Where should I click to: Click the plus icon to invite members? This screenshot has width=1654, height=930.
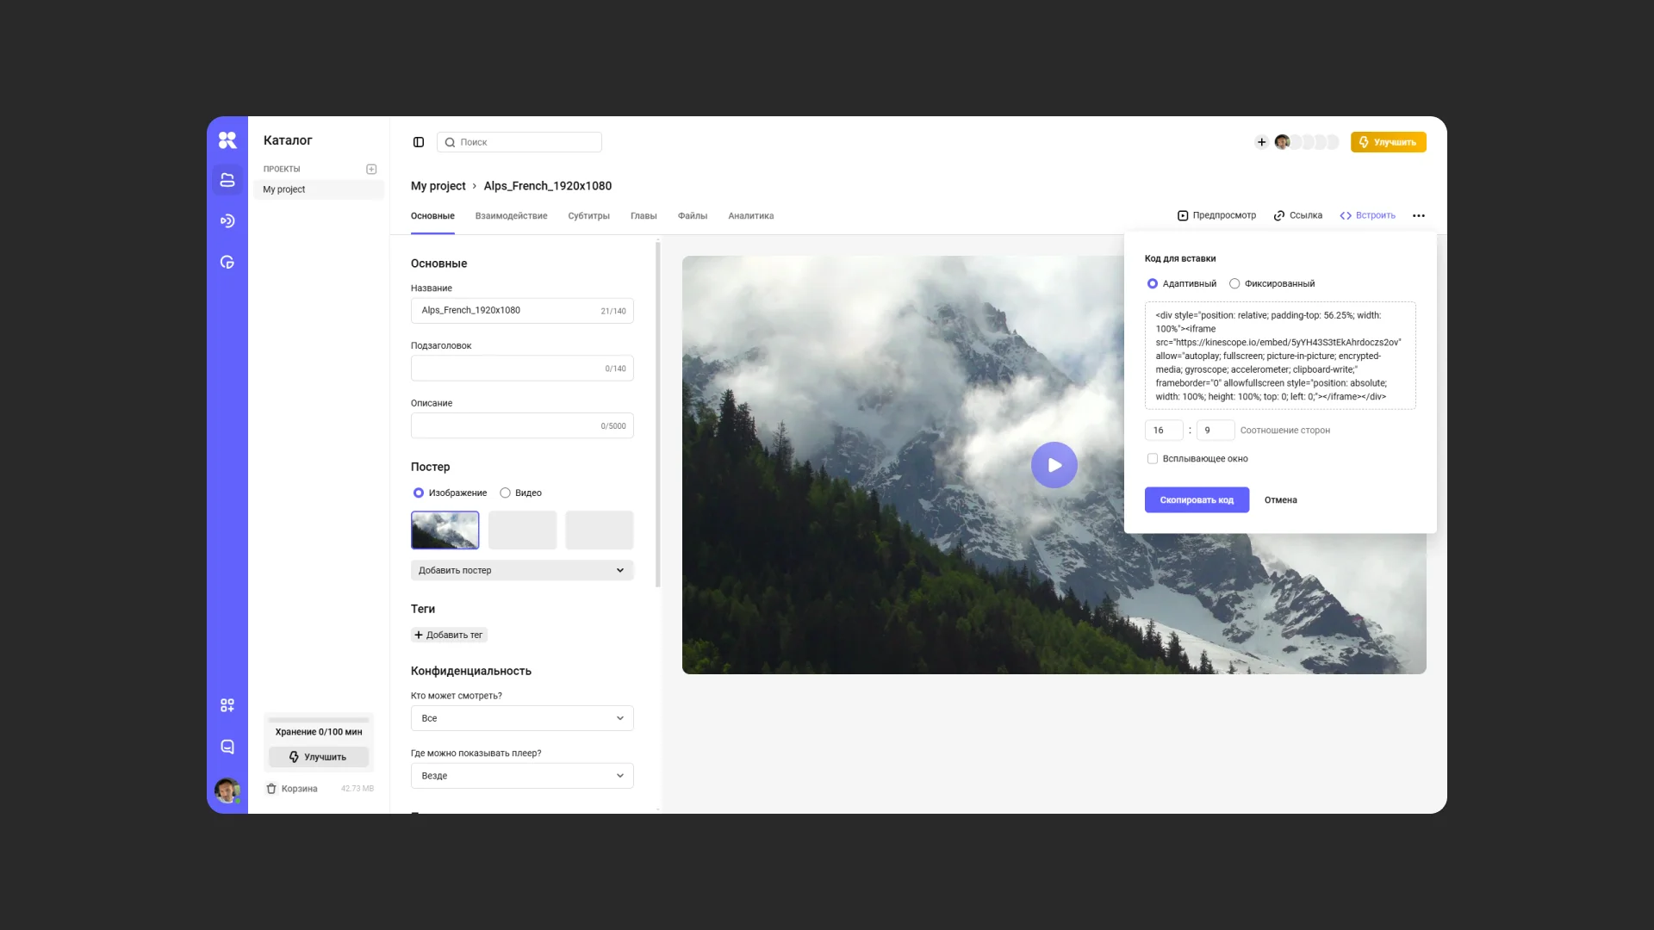click(x=1261, y=142)
